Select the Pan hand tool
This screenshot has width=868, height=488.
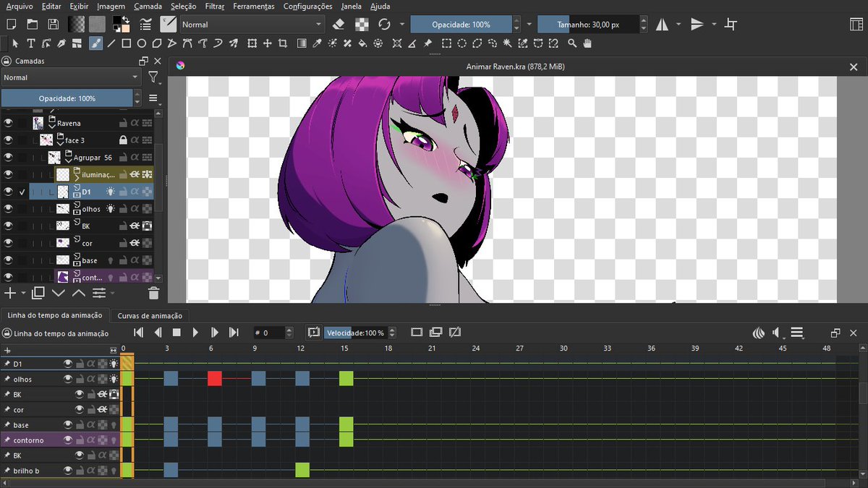[x=587, y=43]
